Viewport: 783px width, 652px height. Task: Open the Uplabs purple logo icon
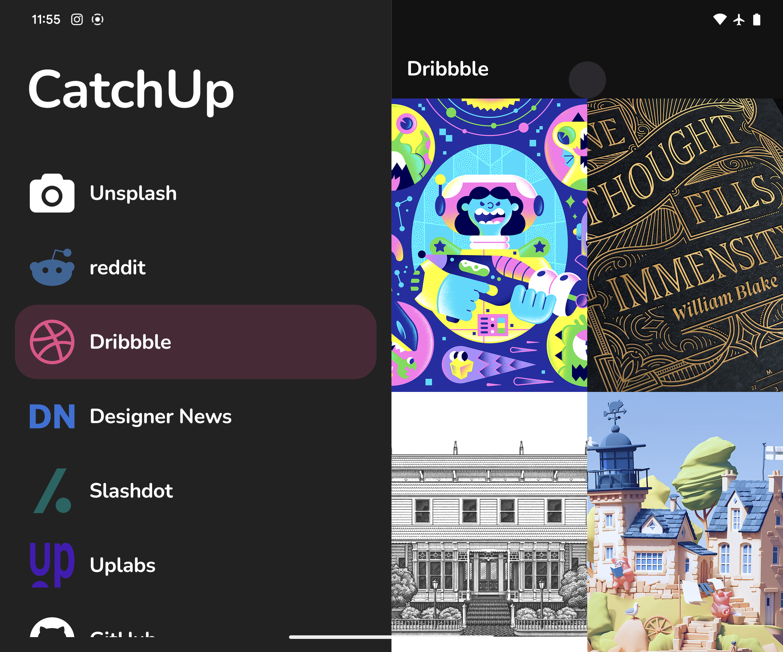click(52, 565)
